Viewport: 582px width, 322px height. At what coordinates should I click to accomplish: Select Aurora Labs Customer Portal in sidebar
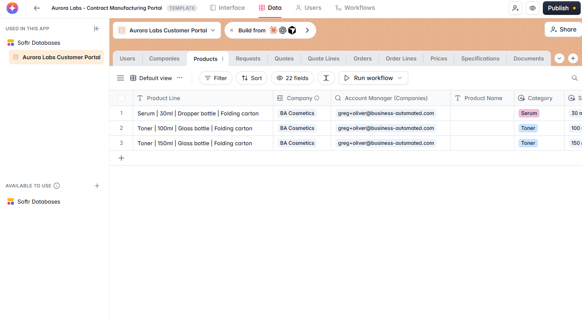(56, 57)
